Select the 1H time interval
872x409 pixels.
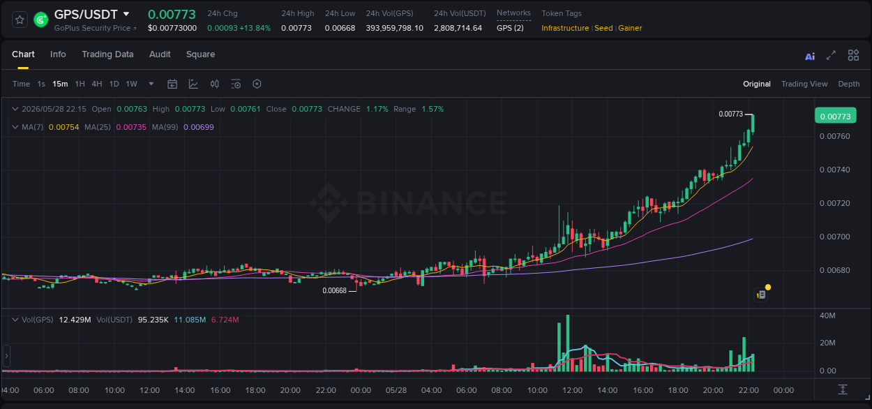[80, 84]
